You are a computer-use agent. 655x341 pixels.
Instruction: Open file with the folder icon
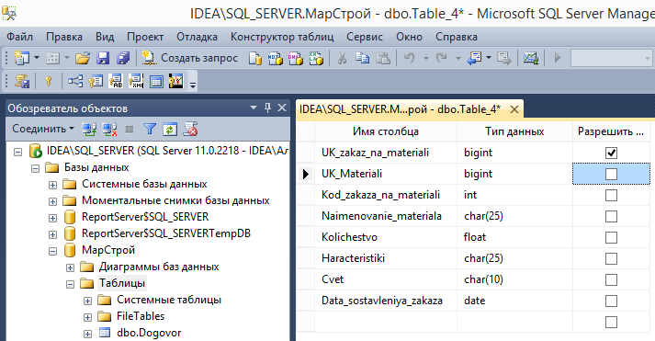[83, 58]
